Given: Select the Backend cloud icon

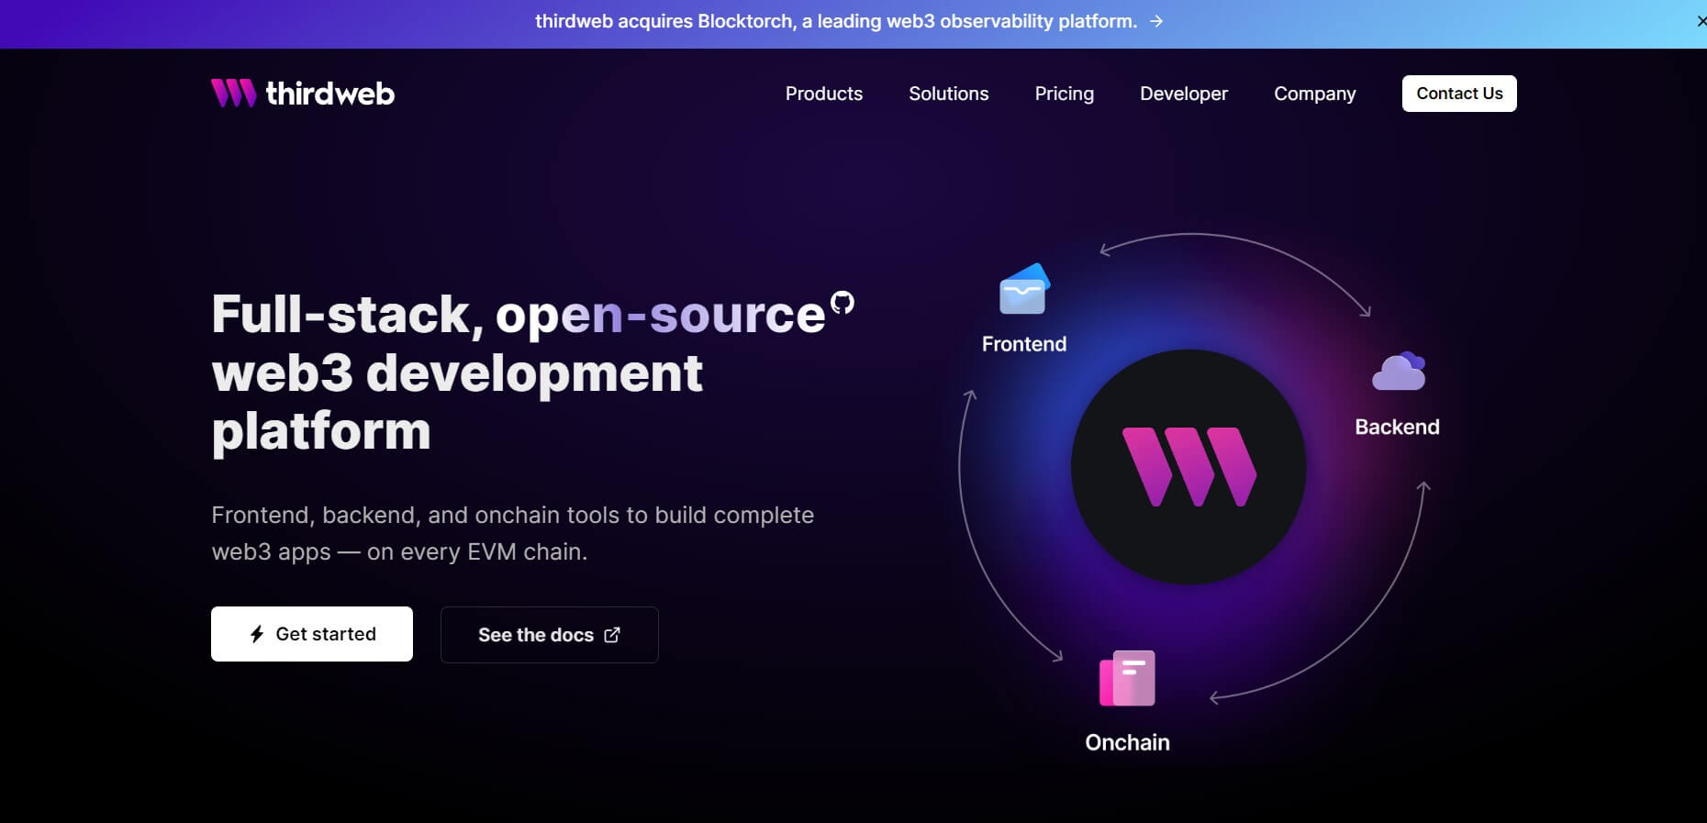Looking at the screenshot, I should (x=1399, y=372).
